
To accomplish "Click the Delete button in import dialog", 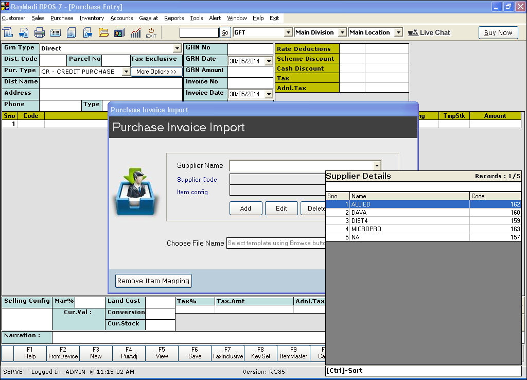I will (313, 209).
